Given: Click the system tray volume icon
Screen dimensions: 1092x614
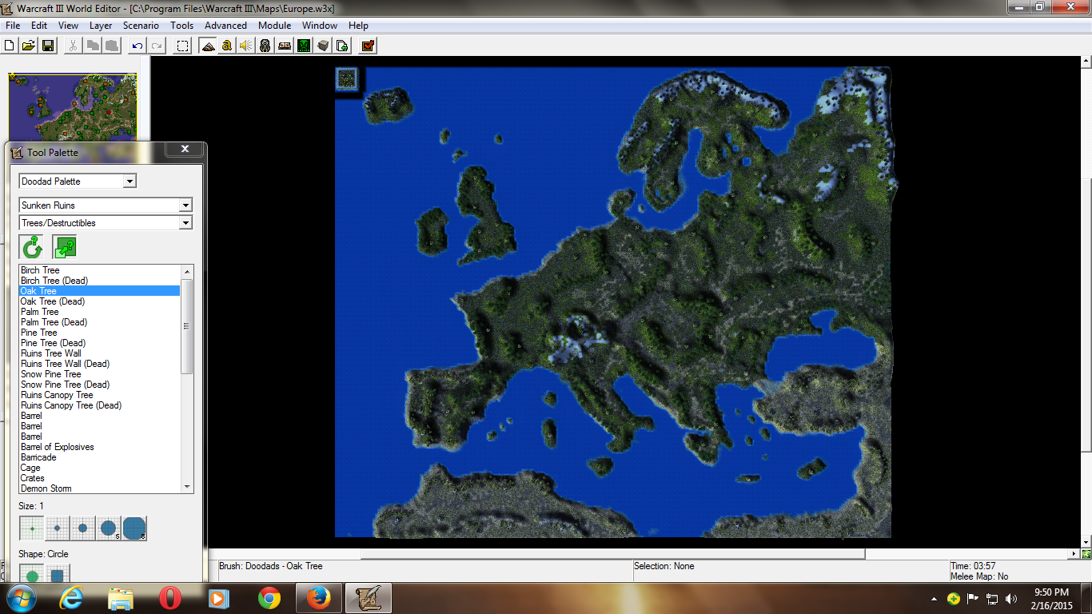Looking at the screenshot, I should click(x=1011, y=598).
